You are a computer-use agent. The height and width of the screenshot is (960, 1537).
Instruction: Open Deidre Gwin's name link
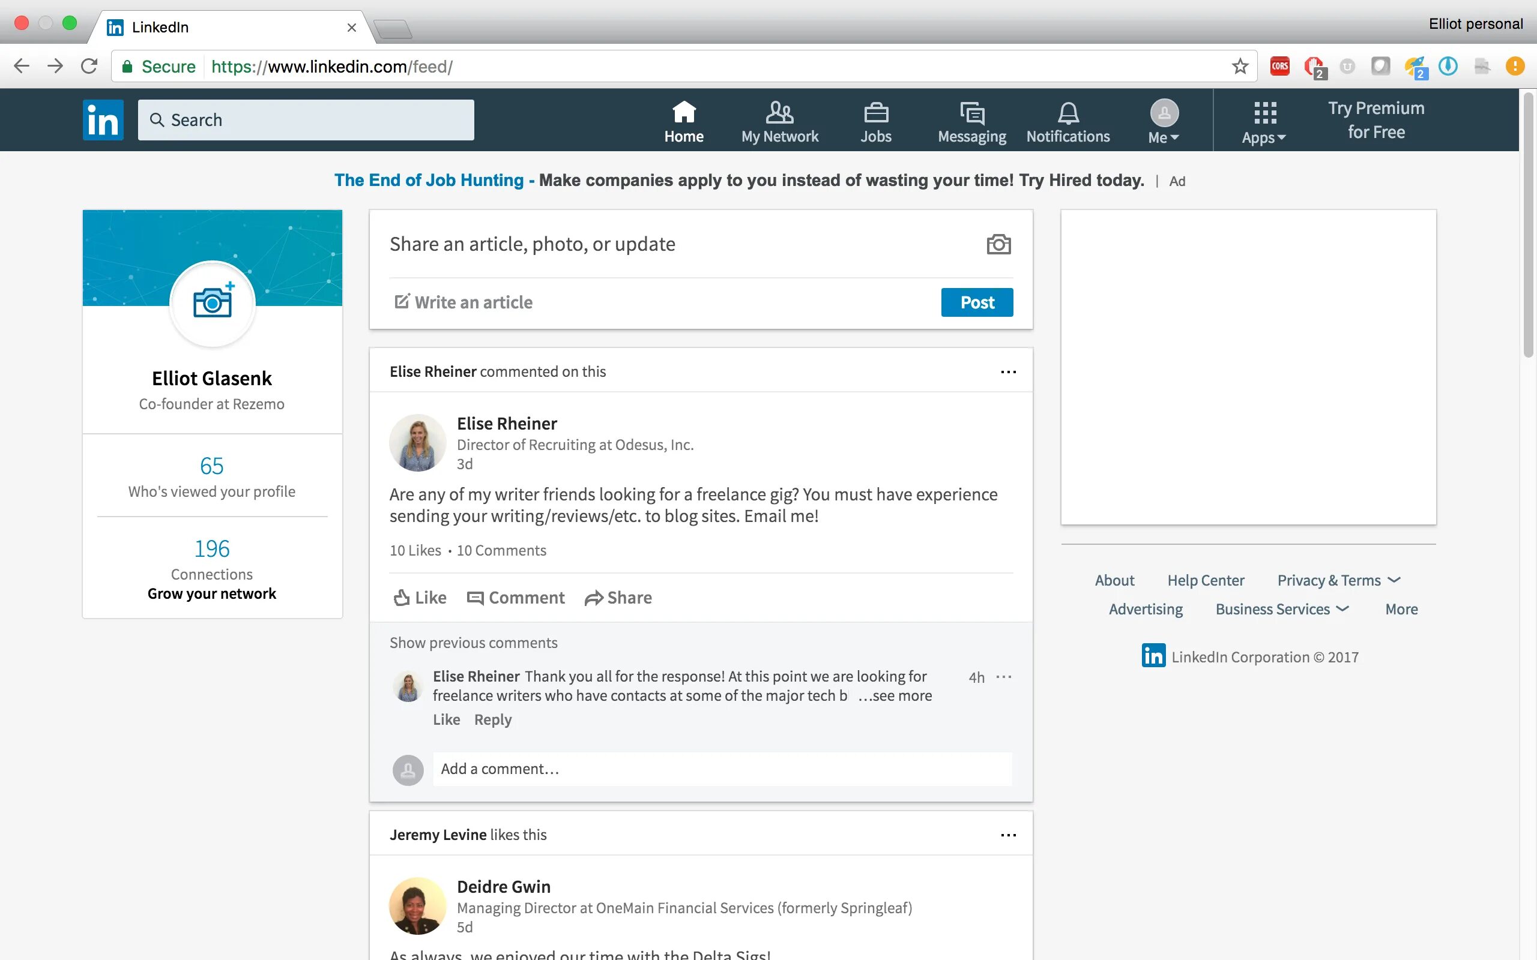point(504,886)
